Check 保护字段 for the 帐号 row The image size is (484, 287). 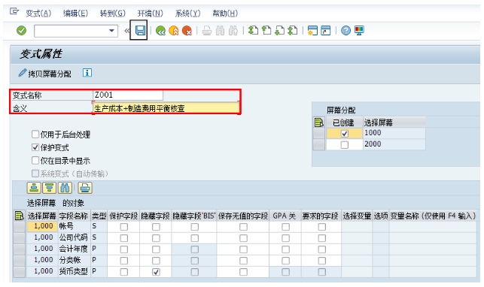pyautogui.click(x=123, y=227)
